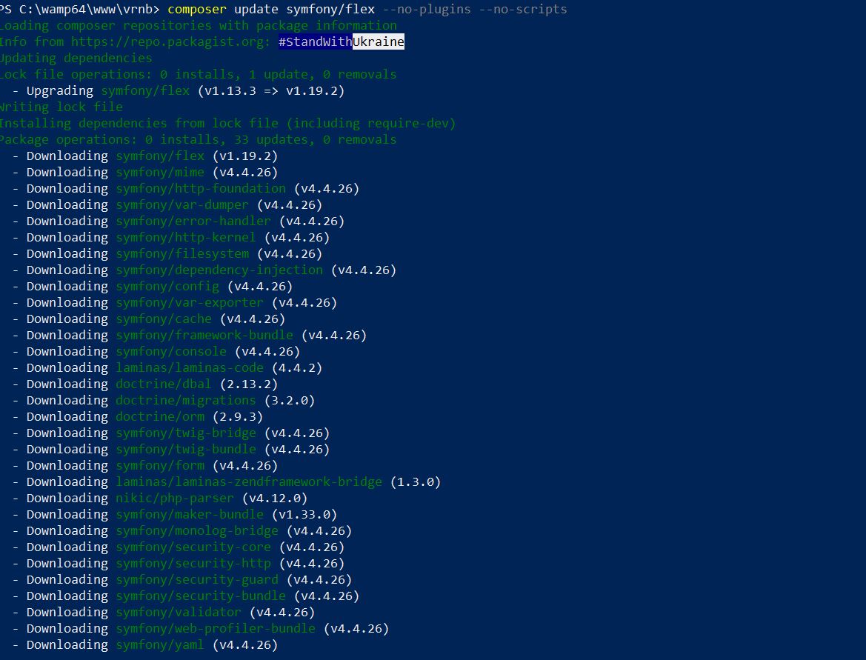Screen dimensions: 866x660
Task: Click the 'symfony/cache' package name
Action: point(164,319)
